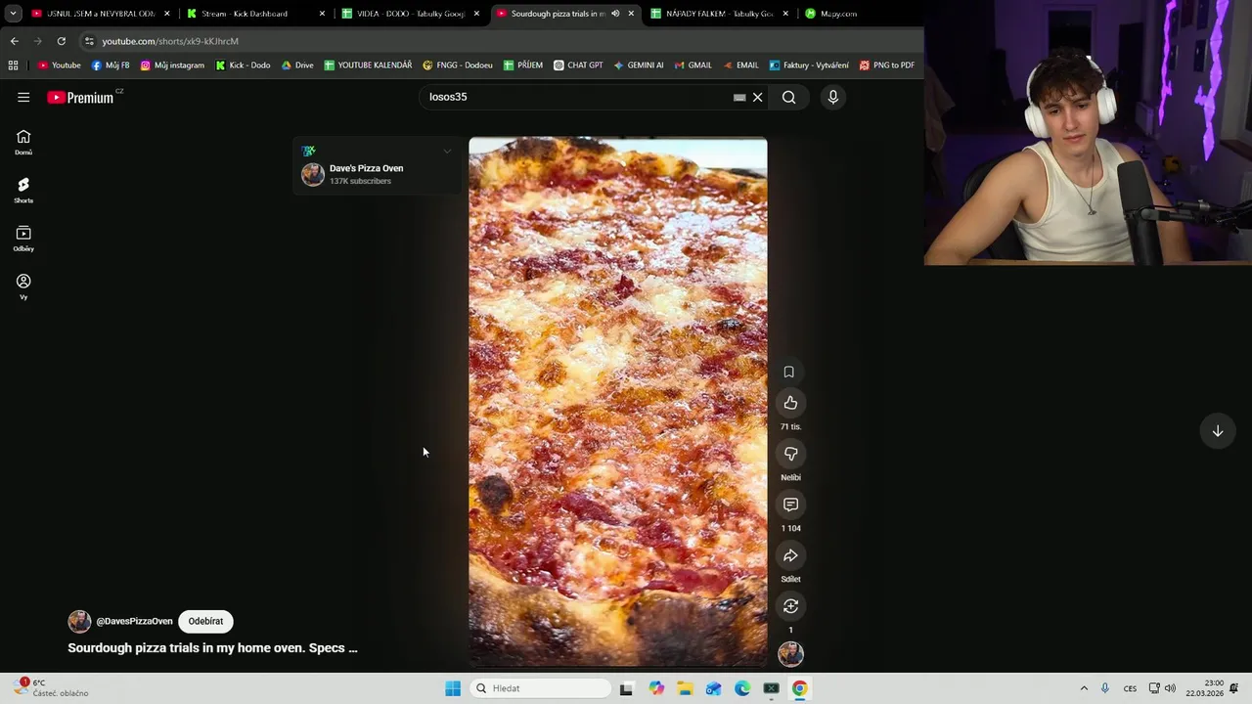
Task: Start voice search with microphone
Action: point(833,97)
